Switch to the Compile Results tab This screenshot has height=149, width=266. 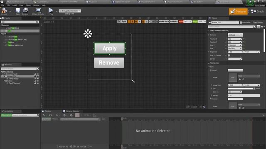(x=71, y=111)
